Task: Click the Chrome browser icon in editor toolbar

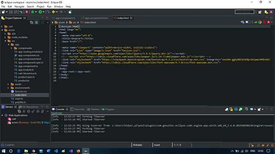Action: (x=260, y=22)
